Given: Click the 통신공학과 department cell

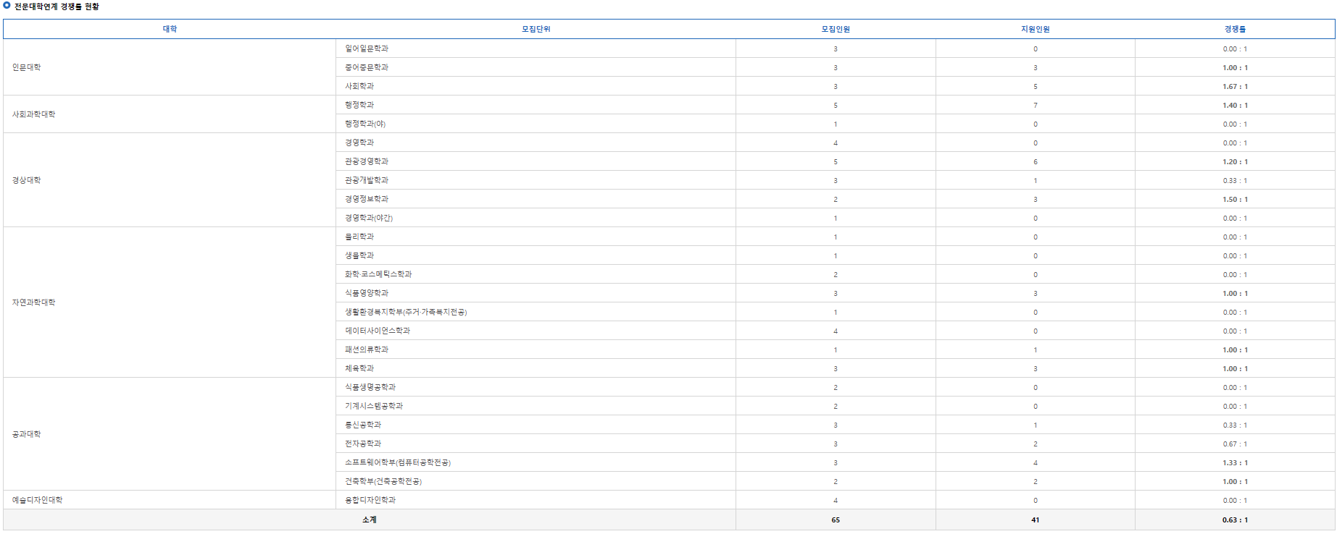Looking at the screenshot, I should [x=536, y=425].
